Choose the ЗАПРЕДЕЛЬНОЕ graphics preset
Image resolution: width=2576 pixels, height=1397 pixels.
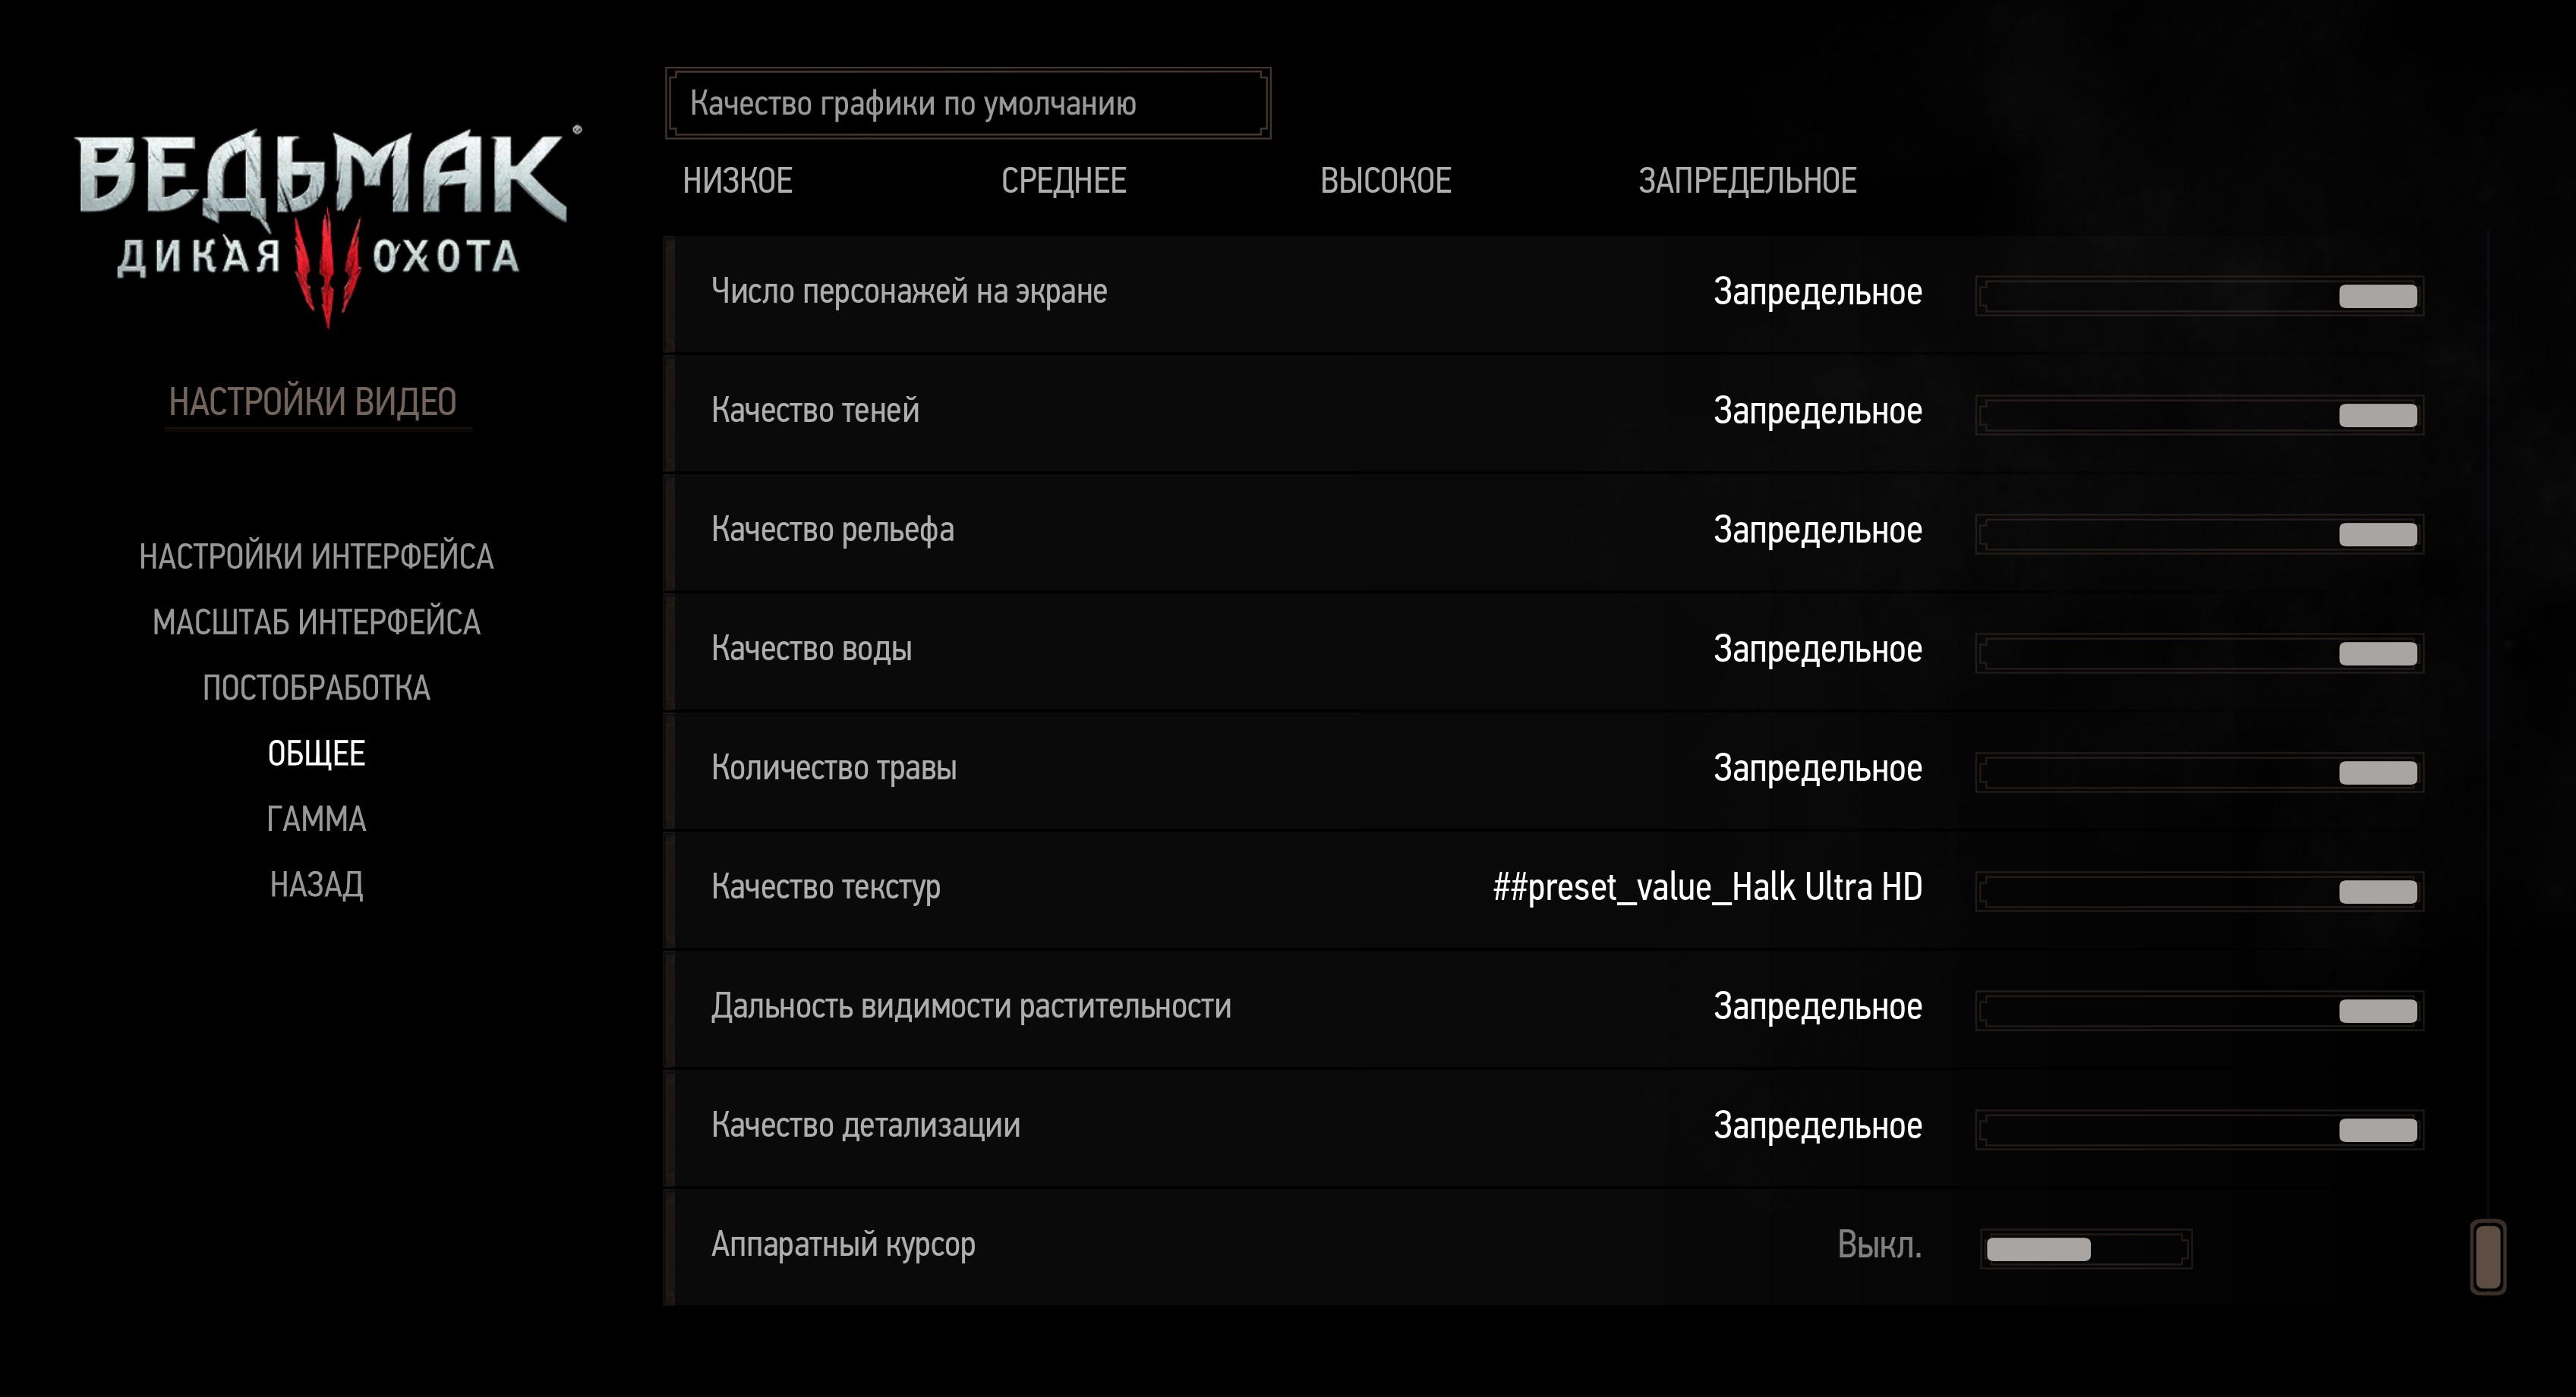tap(1746, 181)
